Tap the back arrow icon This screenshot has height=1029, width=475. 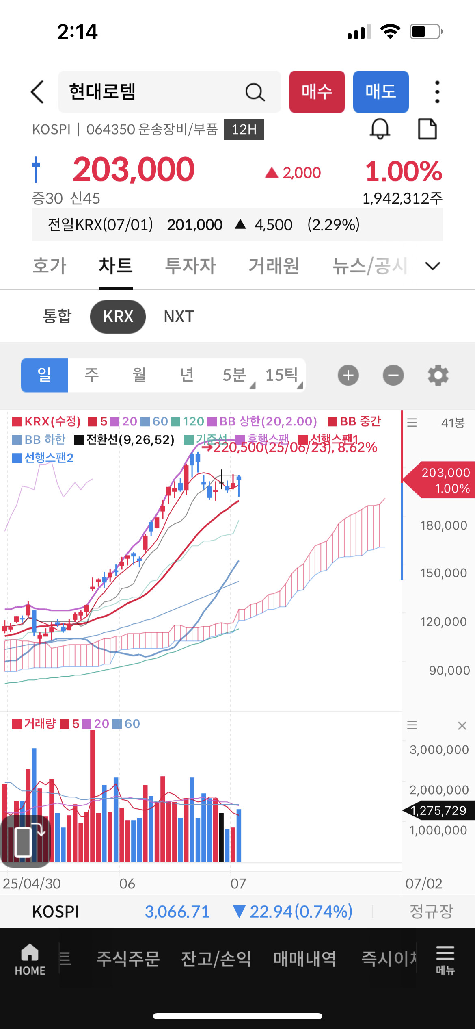(x=37, y=92)
